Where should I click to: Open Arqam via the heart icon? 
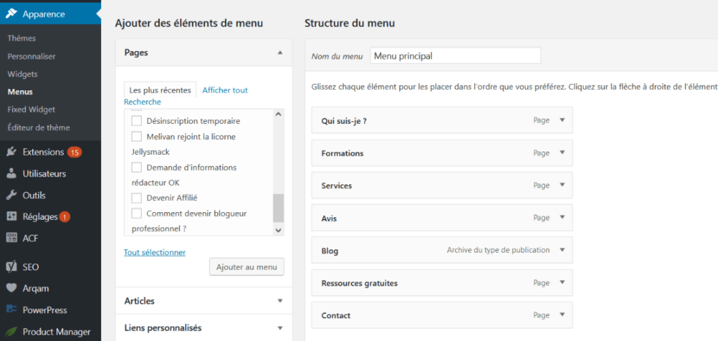[x=11, y=288]
